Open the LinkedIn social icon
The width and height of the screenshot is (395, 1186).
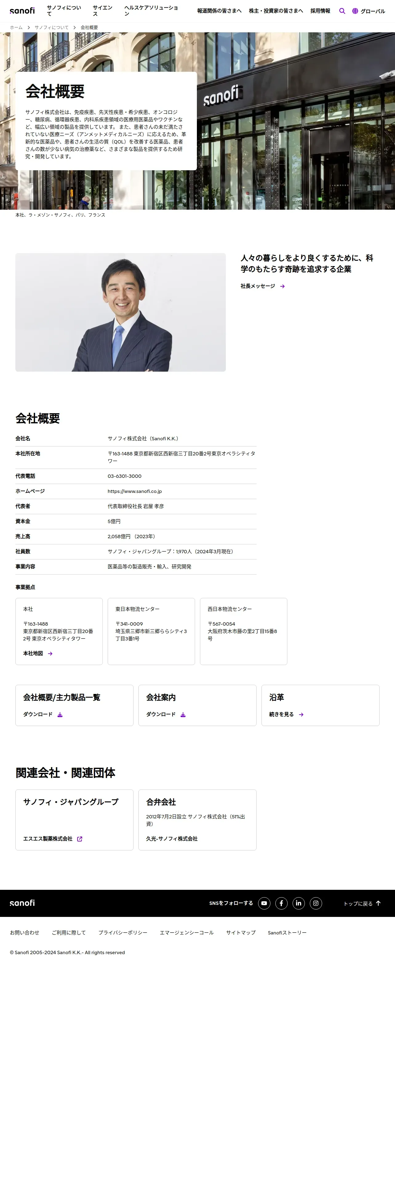[x=298, y=903]
